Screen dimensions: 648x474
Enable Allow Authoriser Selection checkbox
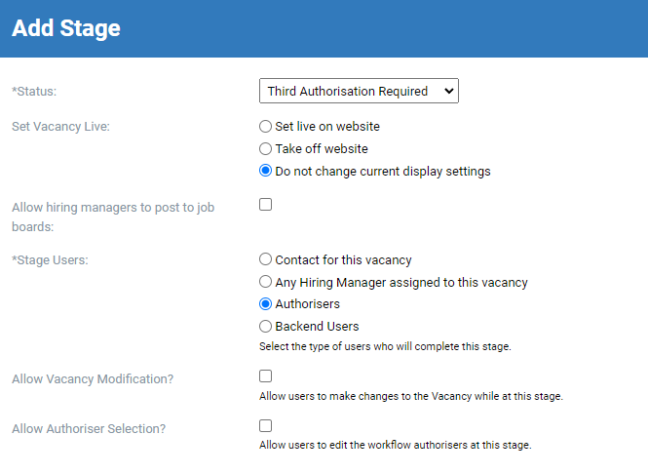coord(265,425)
